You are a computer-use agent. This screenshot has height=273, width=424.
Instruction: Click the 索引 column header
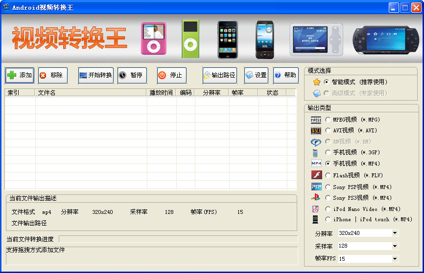(20, 93)
